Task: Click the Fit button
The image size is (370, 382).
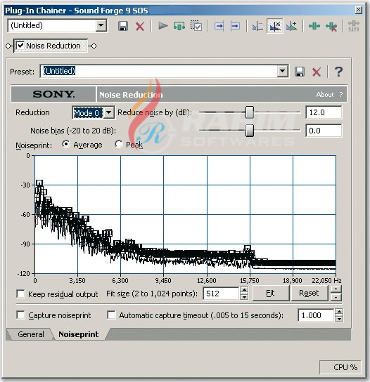Action: coord(270,293)
